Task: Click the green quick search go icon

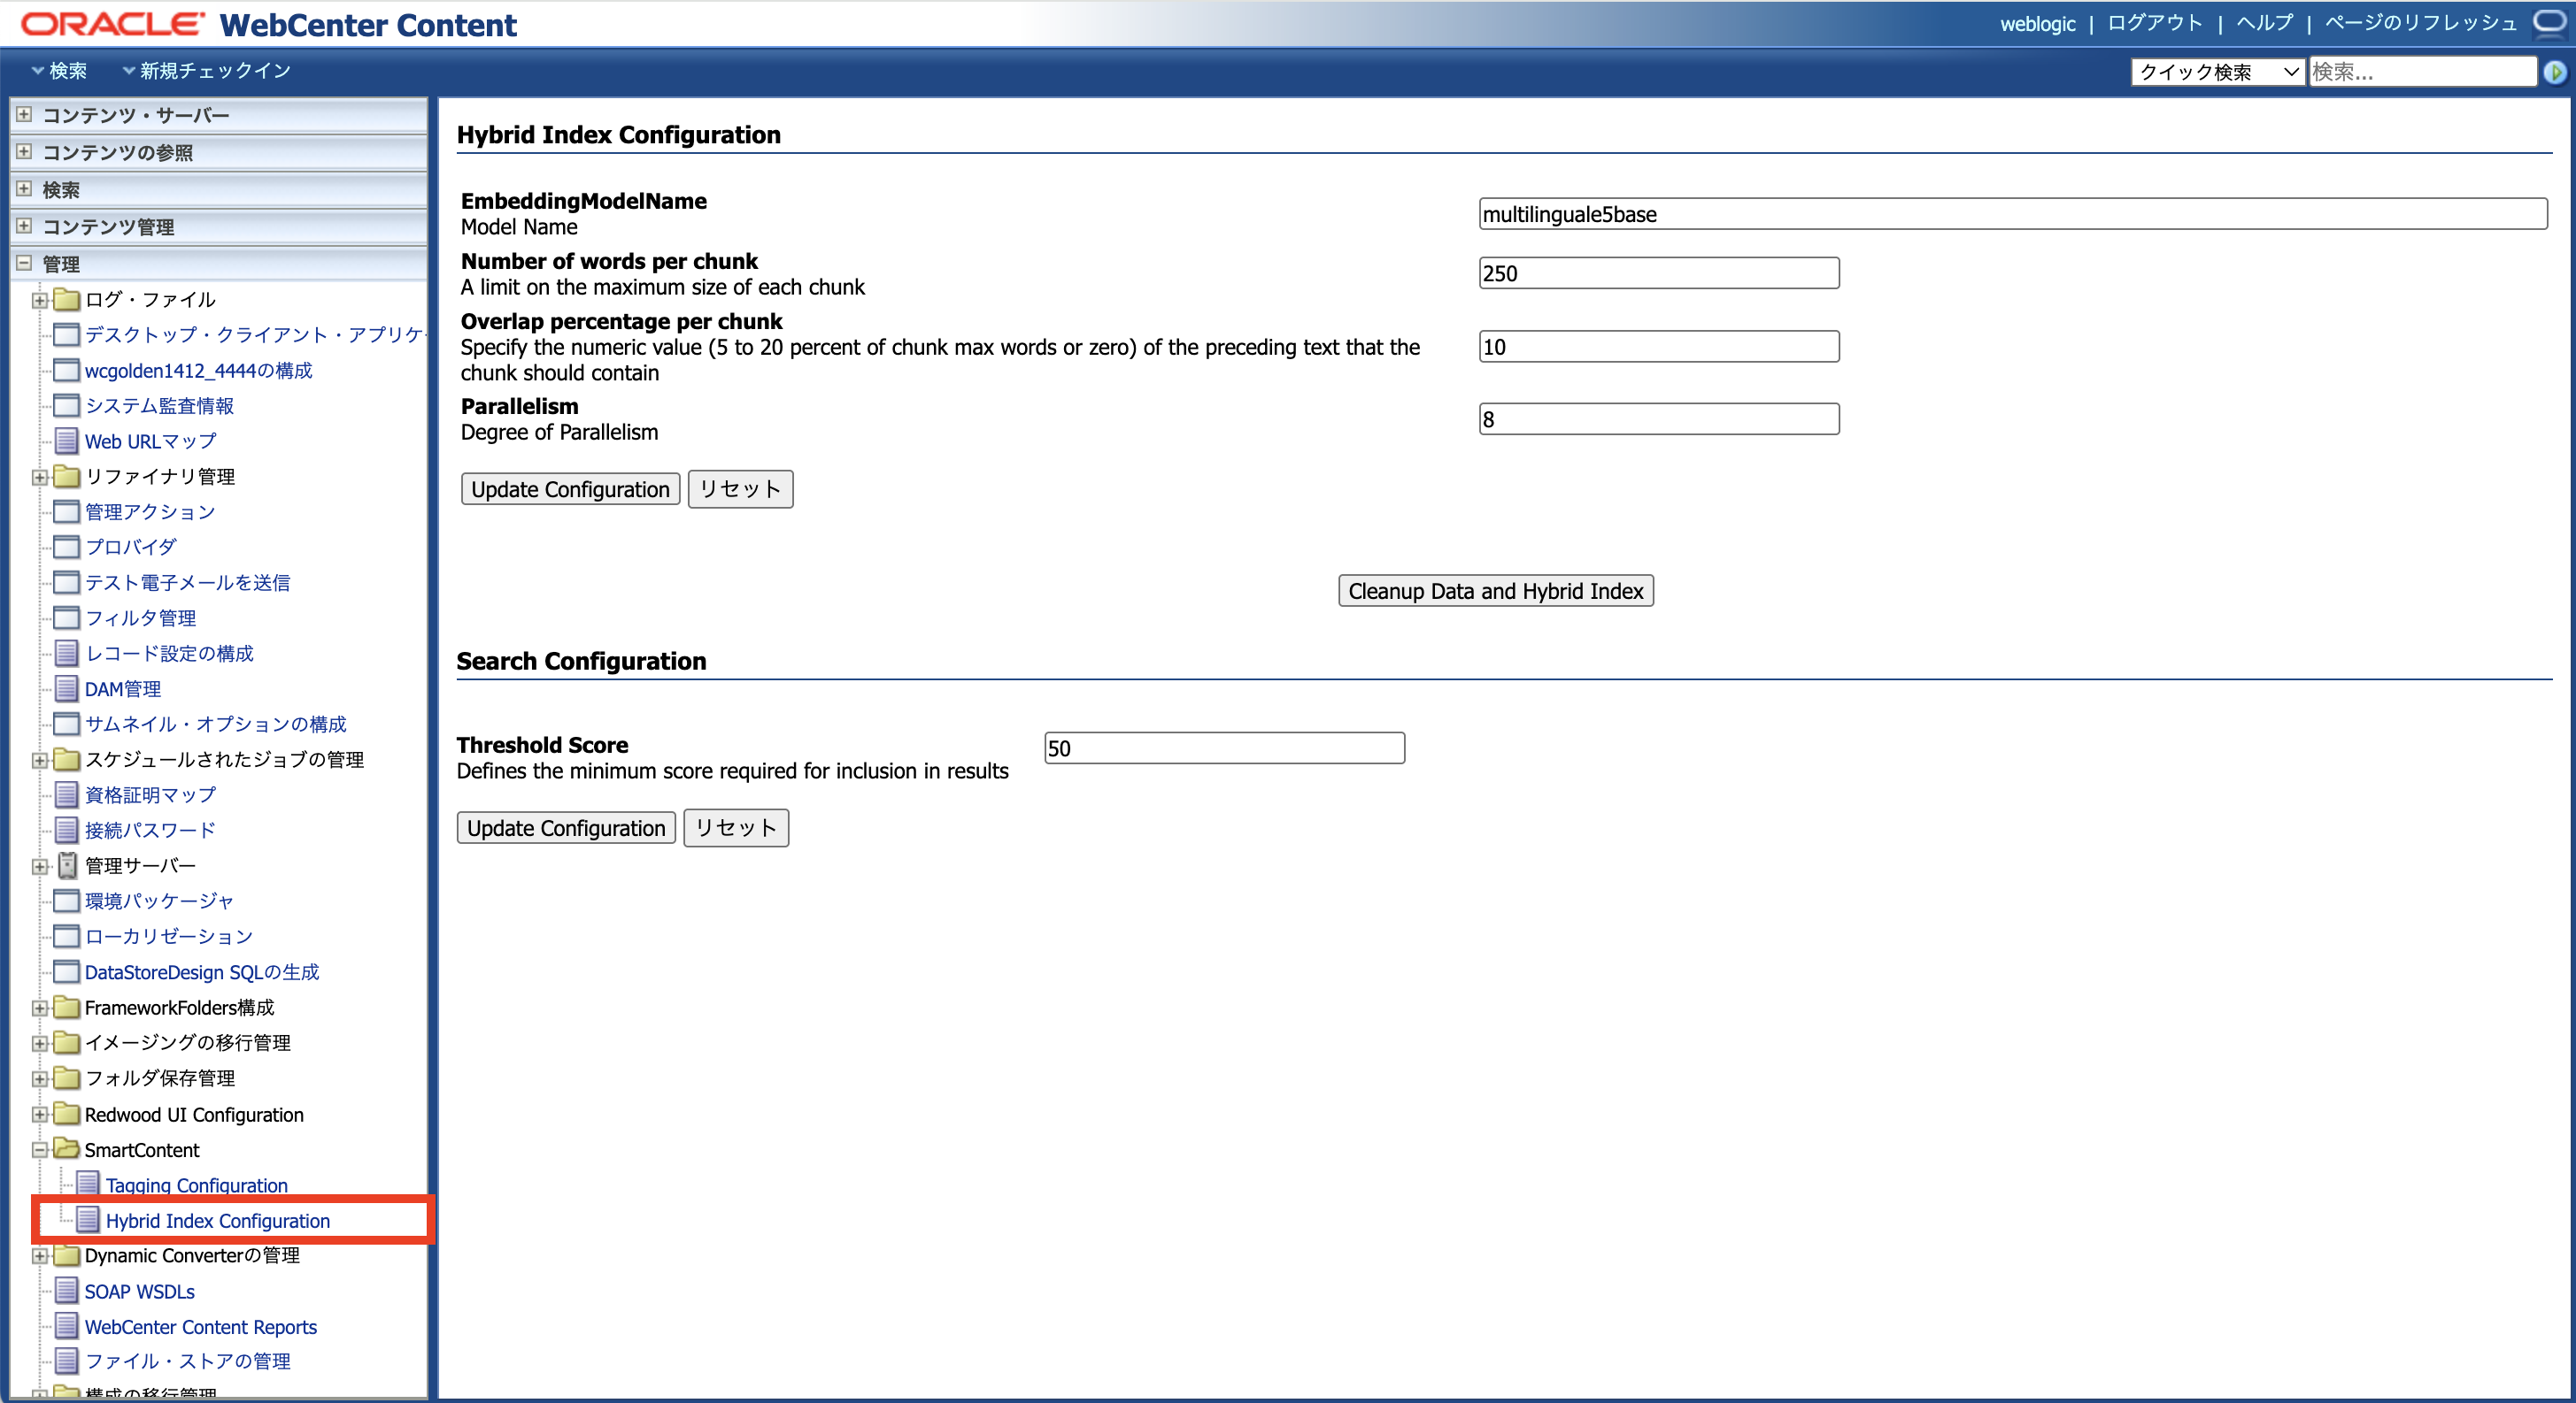Action: (x=2555, y=72)
